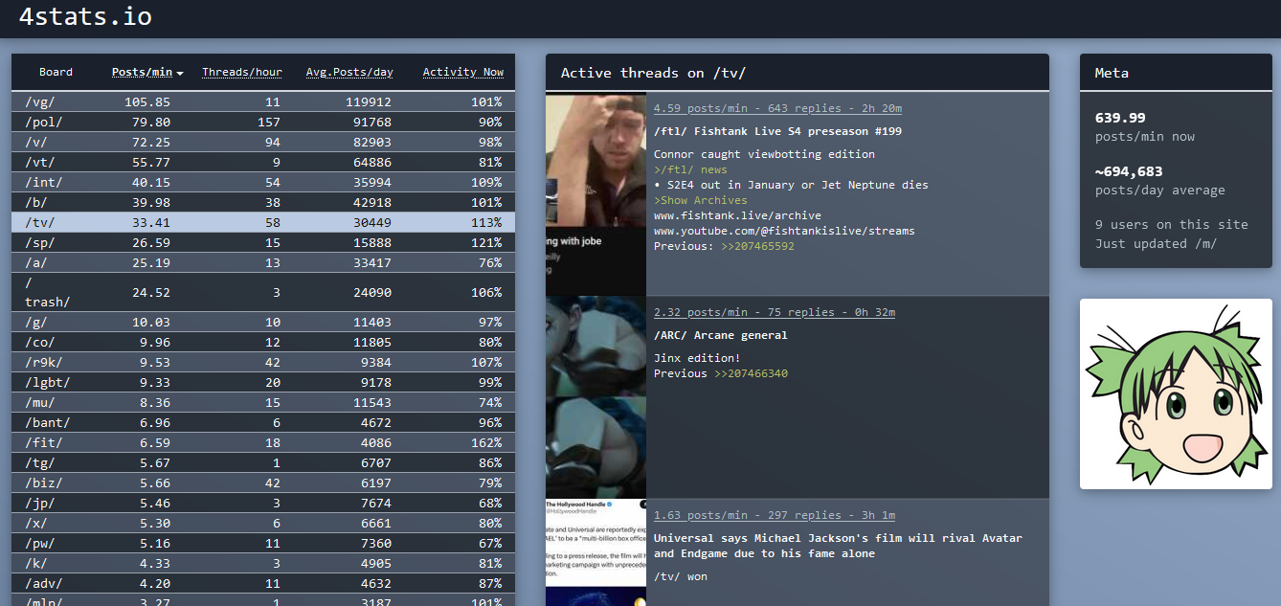
Task: Select the /trash/ board row
Action: [x=262, y=292]
